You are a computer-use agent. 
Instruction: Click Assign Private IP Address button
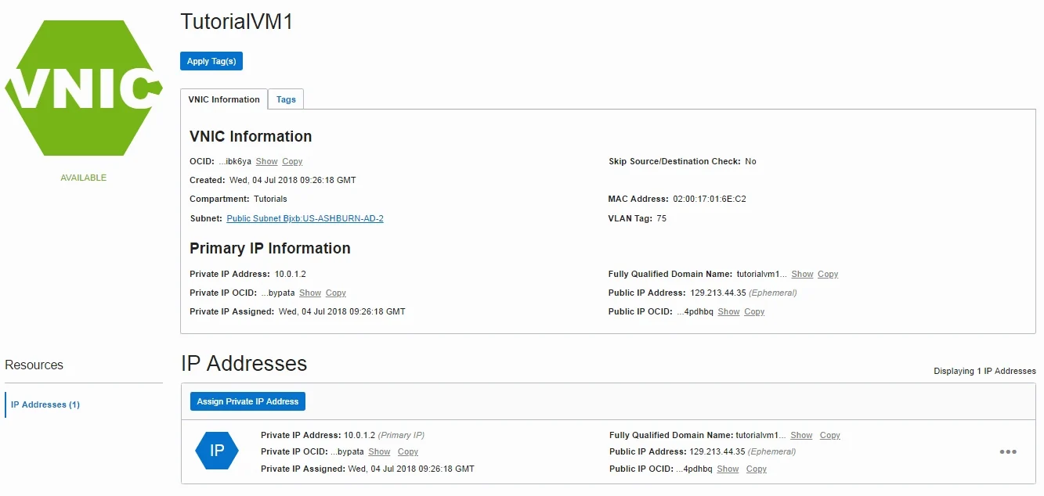point(247,401)
